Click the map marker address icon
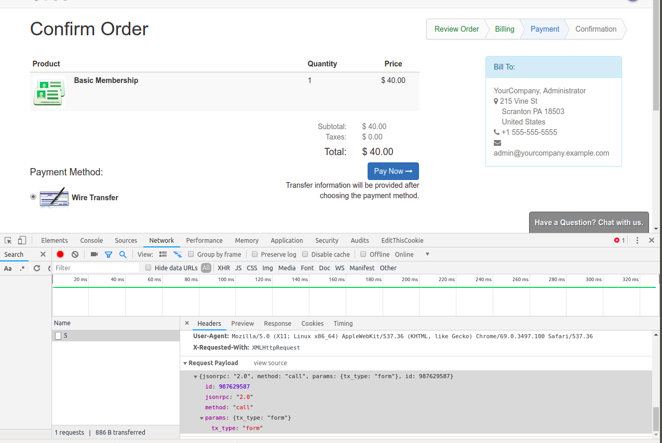 tap(496, 101)
